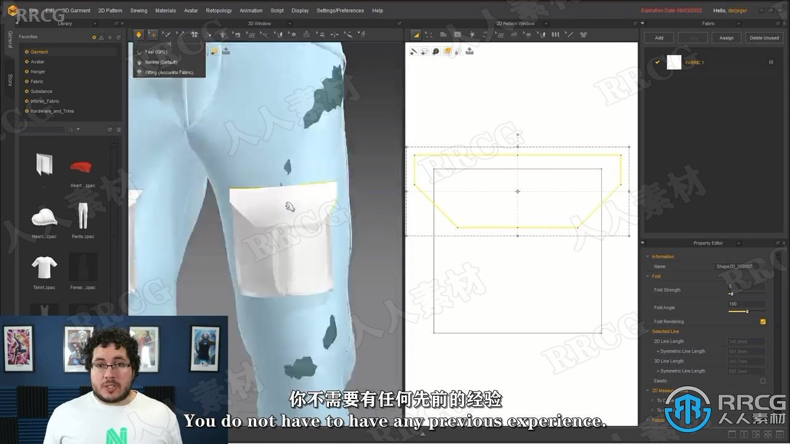
Task: Choose Fast (GPU) simulation mode
Action: point(156,52)
